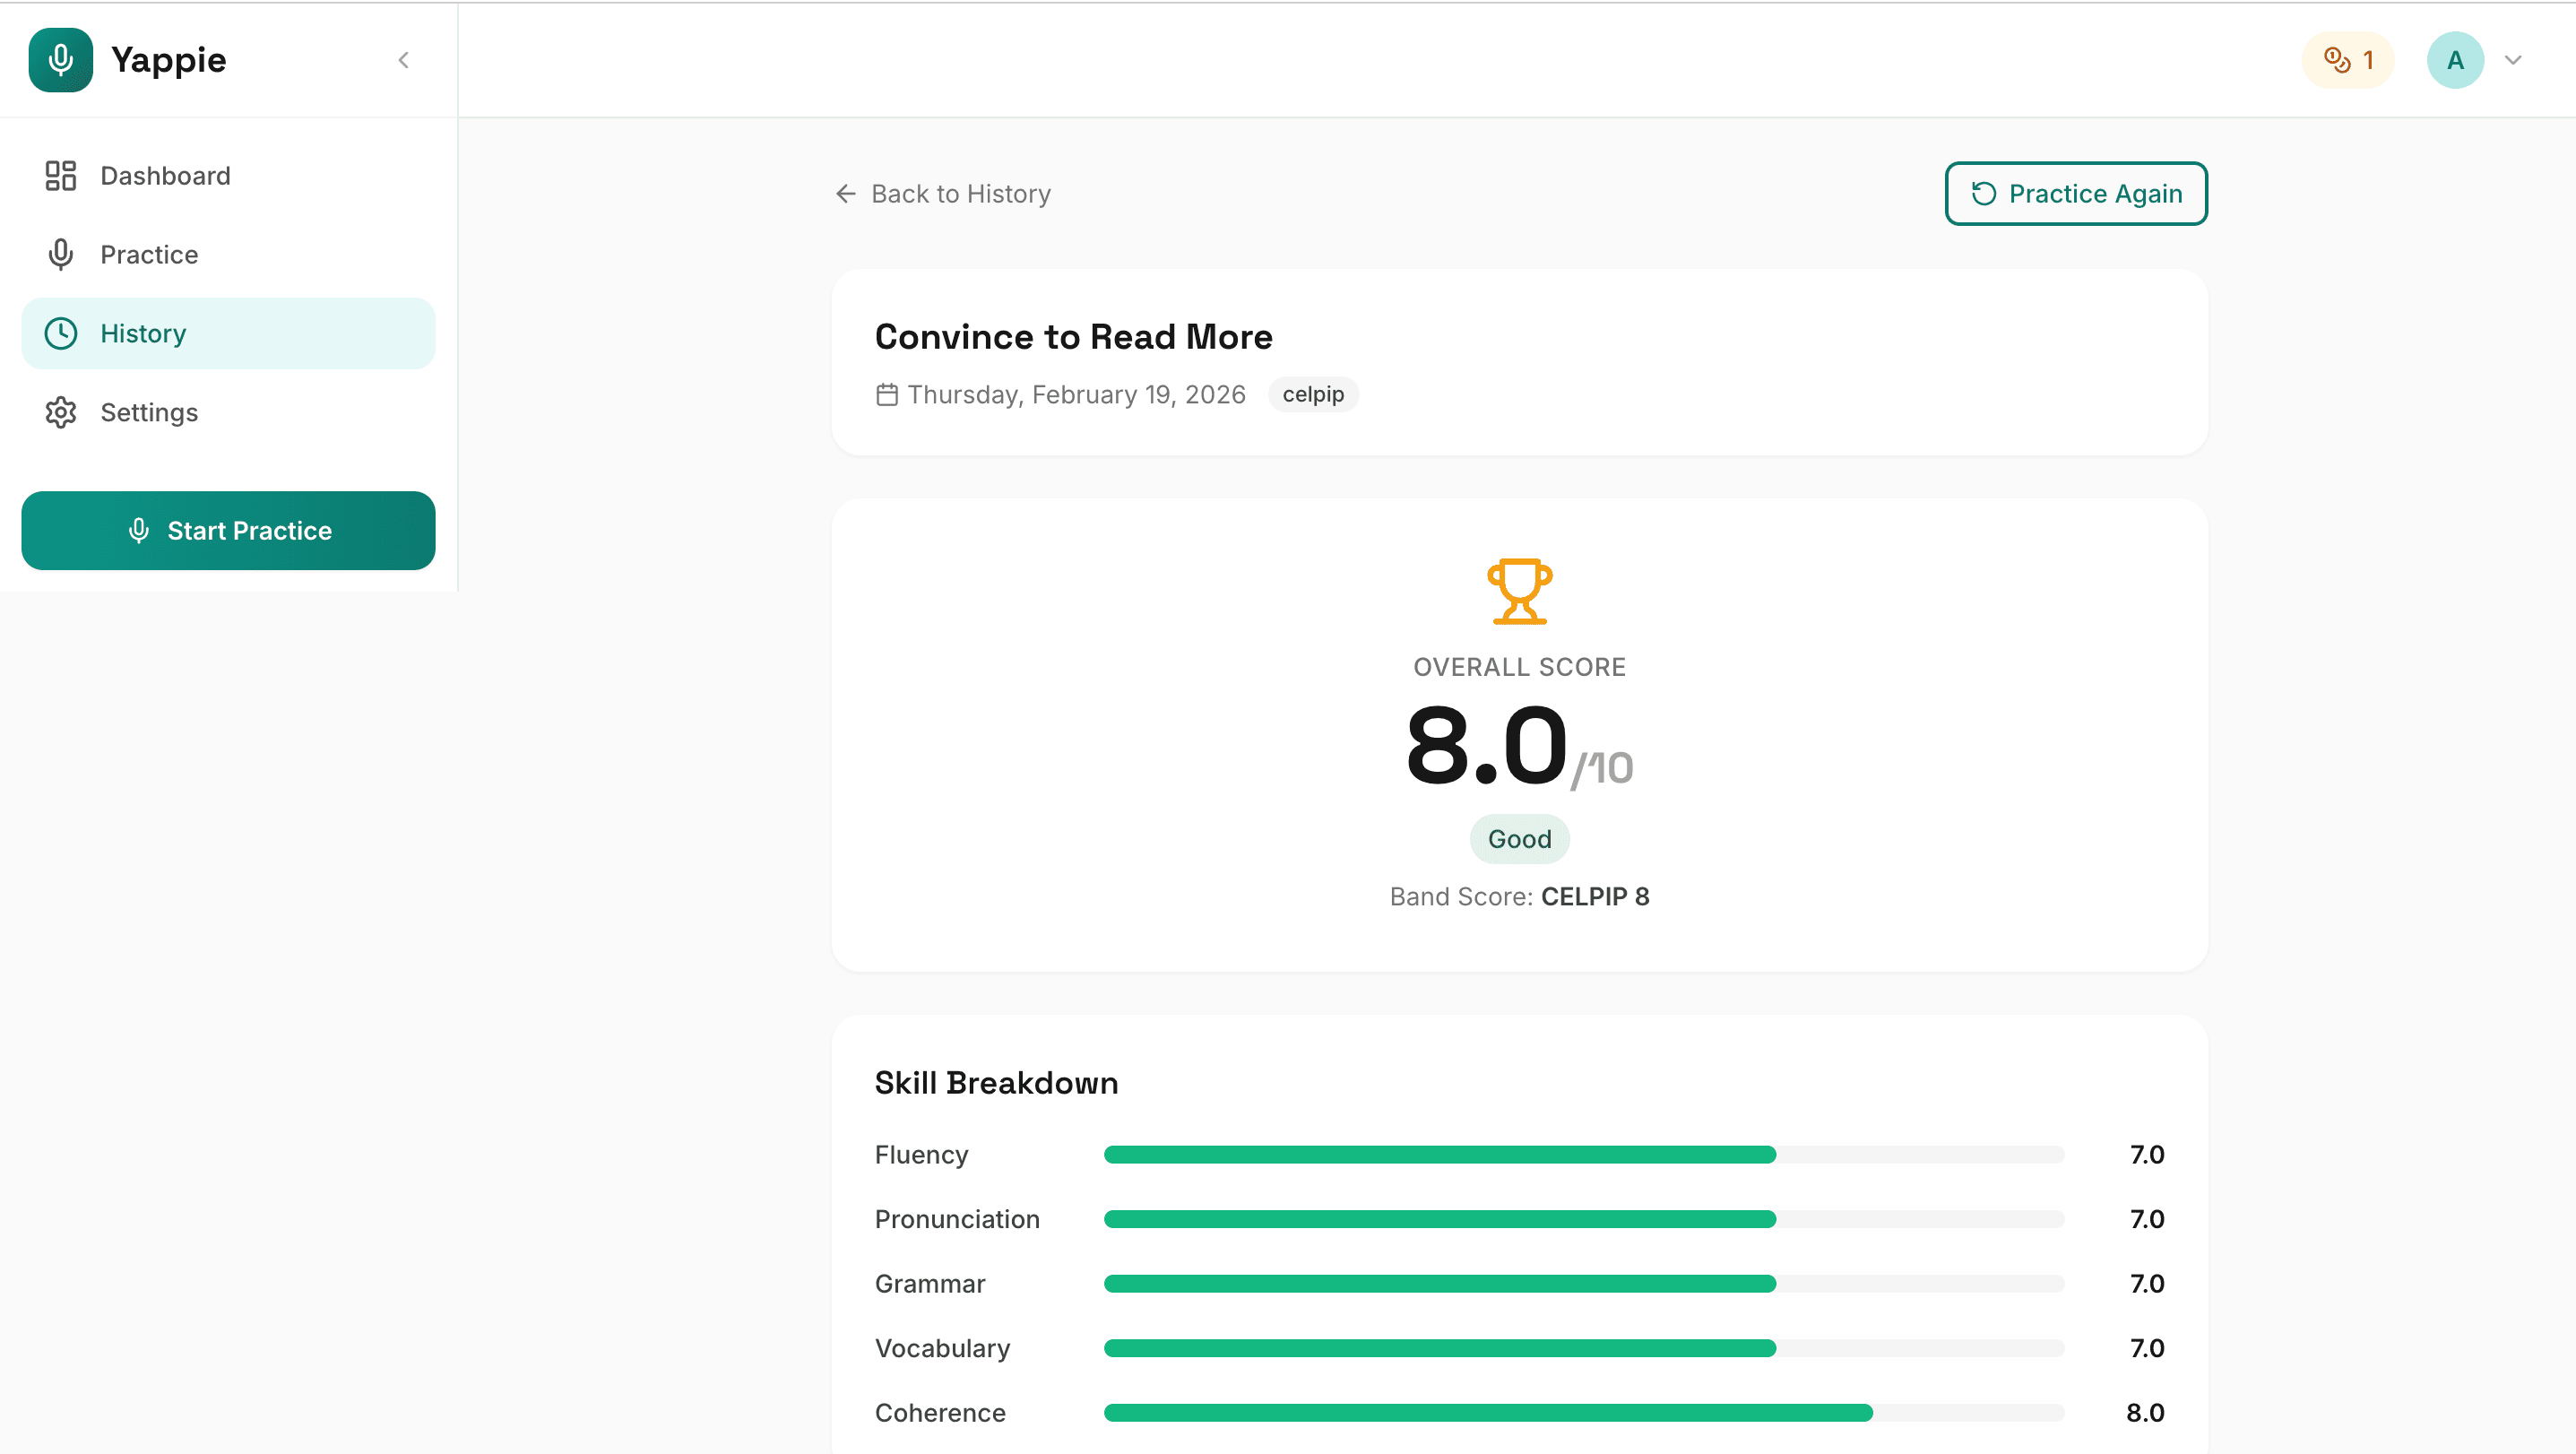The width and height of the screenshot is (2576, 1454).
Task: Click the History clock icon
Action: (60, 333)
